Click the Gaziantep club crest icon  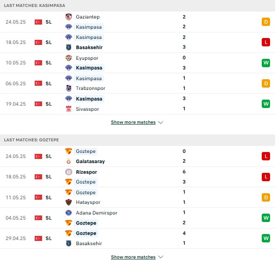tap(68, 17)
